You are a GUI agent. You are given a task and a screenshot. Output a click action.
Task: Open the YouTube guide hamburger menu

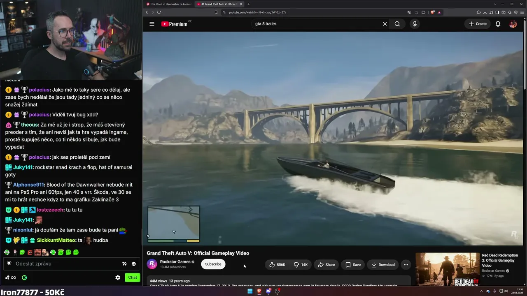pyautogui.click(x=152, y=24)
